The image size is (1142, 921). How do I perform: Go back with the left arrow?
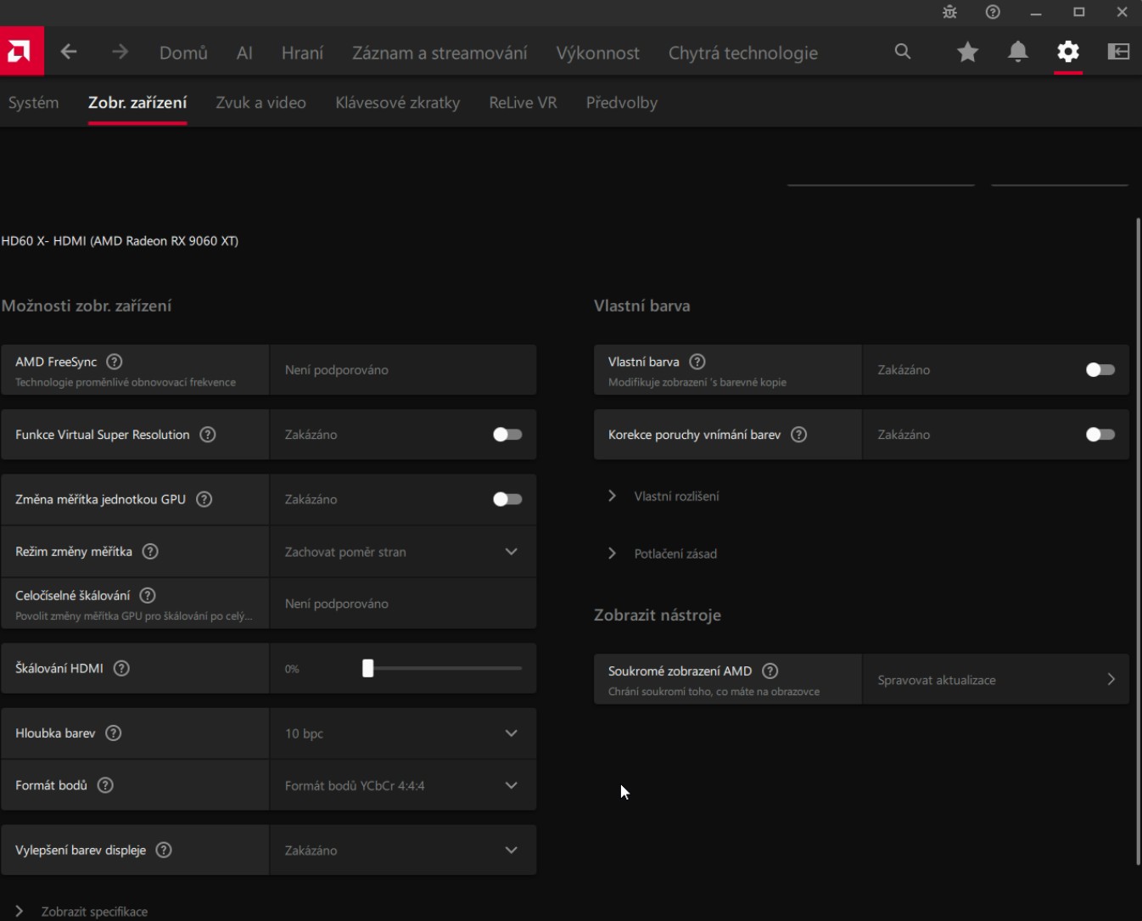[x=69, y=52]
